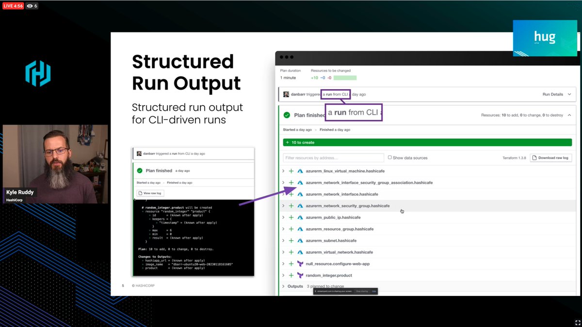582x327 pixels.
Task: Click the HashiCorp logo beside the slide
Action: (38, 74)
